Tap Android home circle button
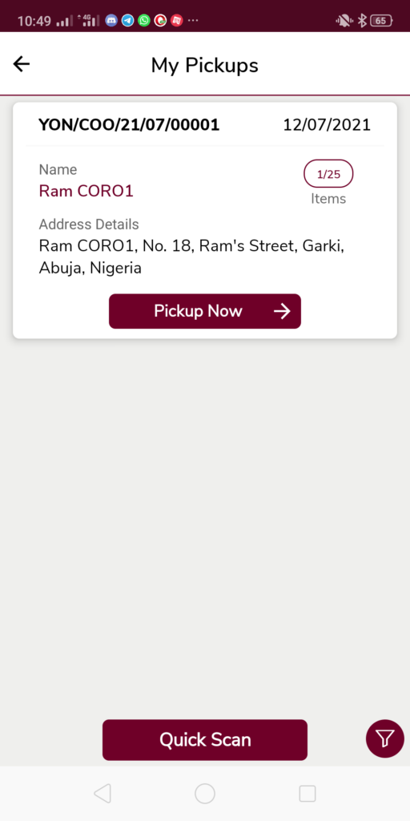This screenshot has height=821, width=410. pyautogui.click(x=205, y=794)
